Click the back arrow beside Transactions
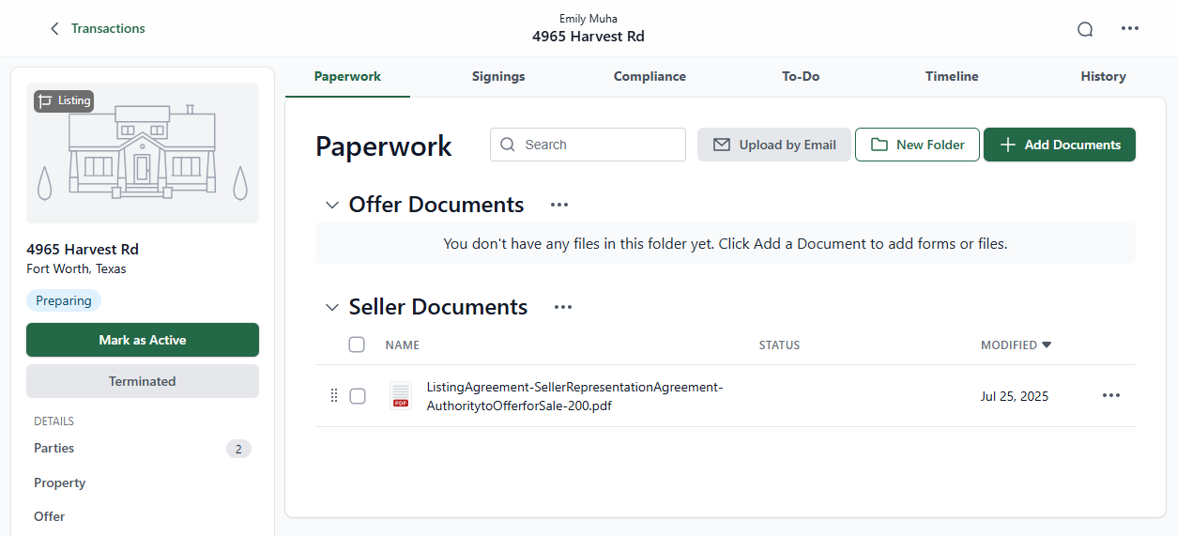This screenshot has height=536, width=1177. (54, 29)
